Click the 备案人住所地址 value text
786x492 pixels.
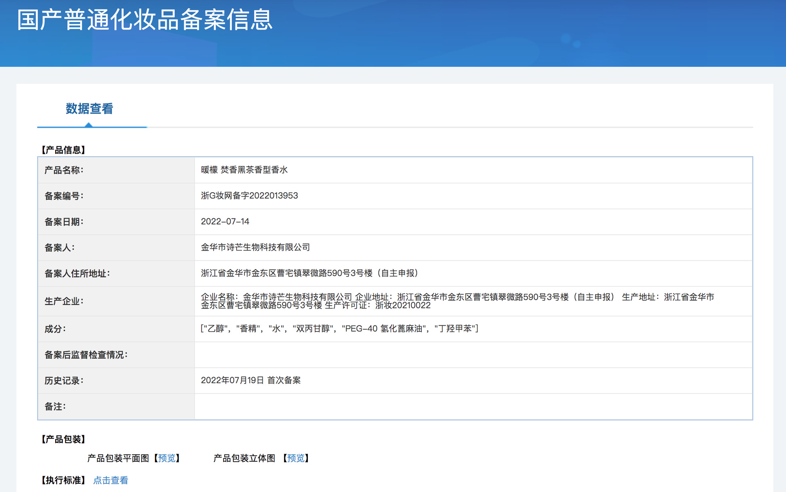(309, 273)
